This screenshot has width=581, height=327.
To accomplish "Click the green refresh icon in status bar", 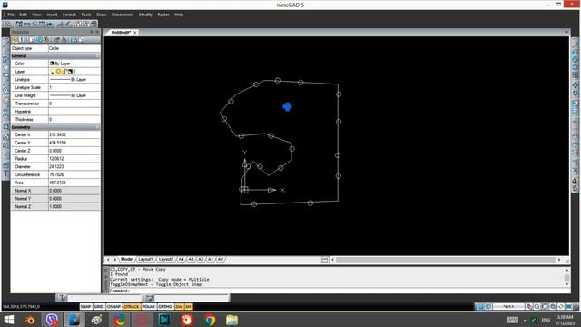I will pyautogui.click(x=561, y=307).
